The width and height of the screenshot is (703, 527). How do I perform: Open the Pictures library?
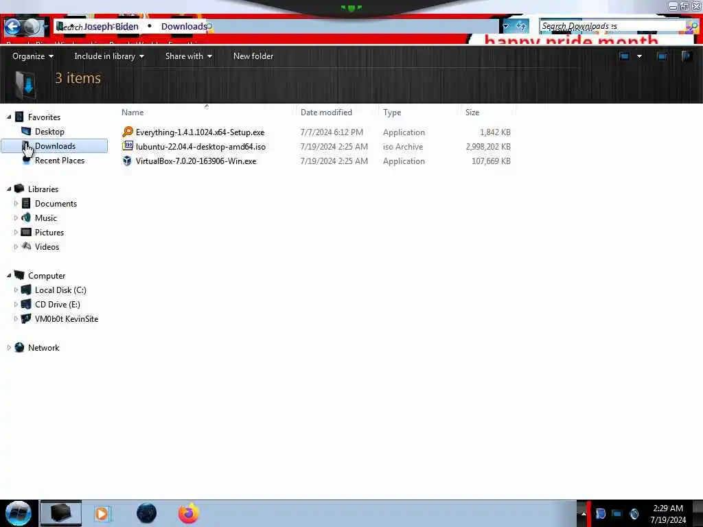pyautogui.click(x=49, y=232)
